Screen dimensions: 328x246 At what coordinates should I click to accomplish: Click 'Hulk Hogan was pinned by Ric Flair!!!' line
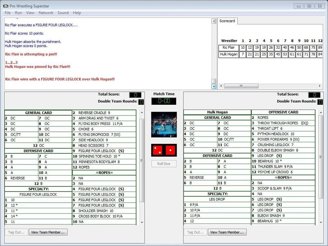38,67
